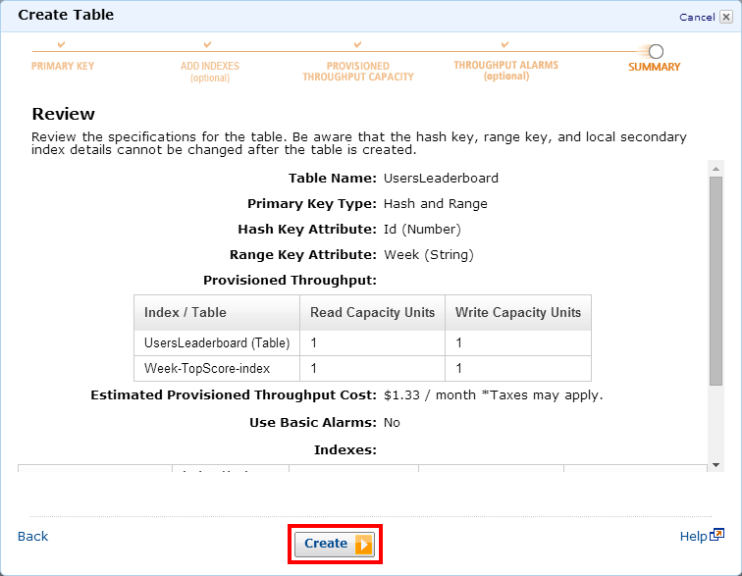Click the external-link icon beside Help
The image size is (742, 576).
(717, 535)
